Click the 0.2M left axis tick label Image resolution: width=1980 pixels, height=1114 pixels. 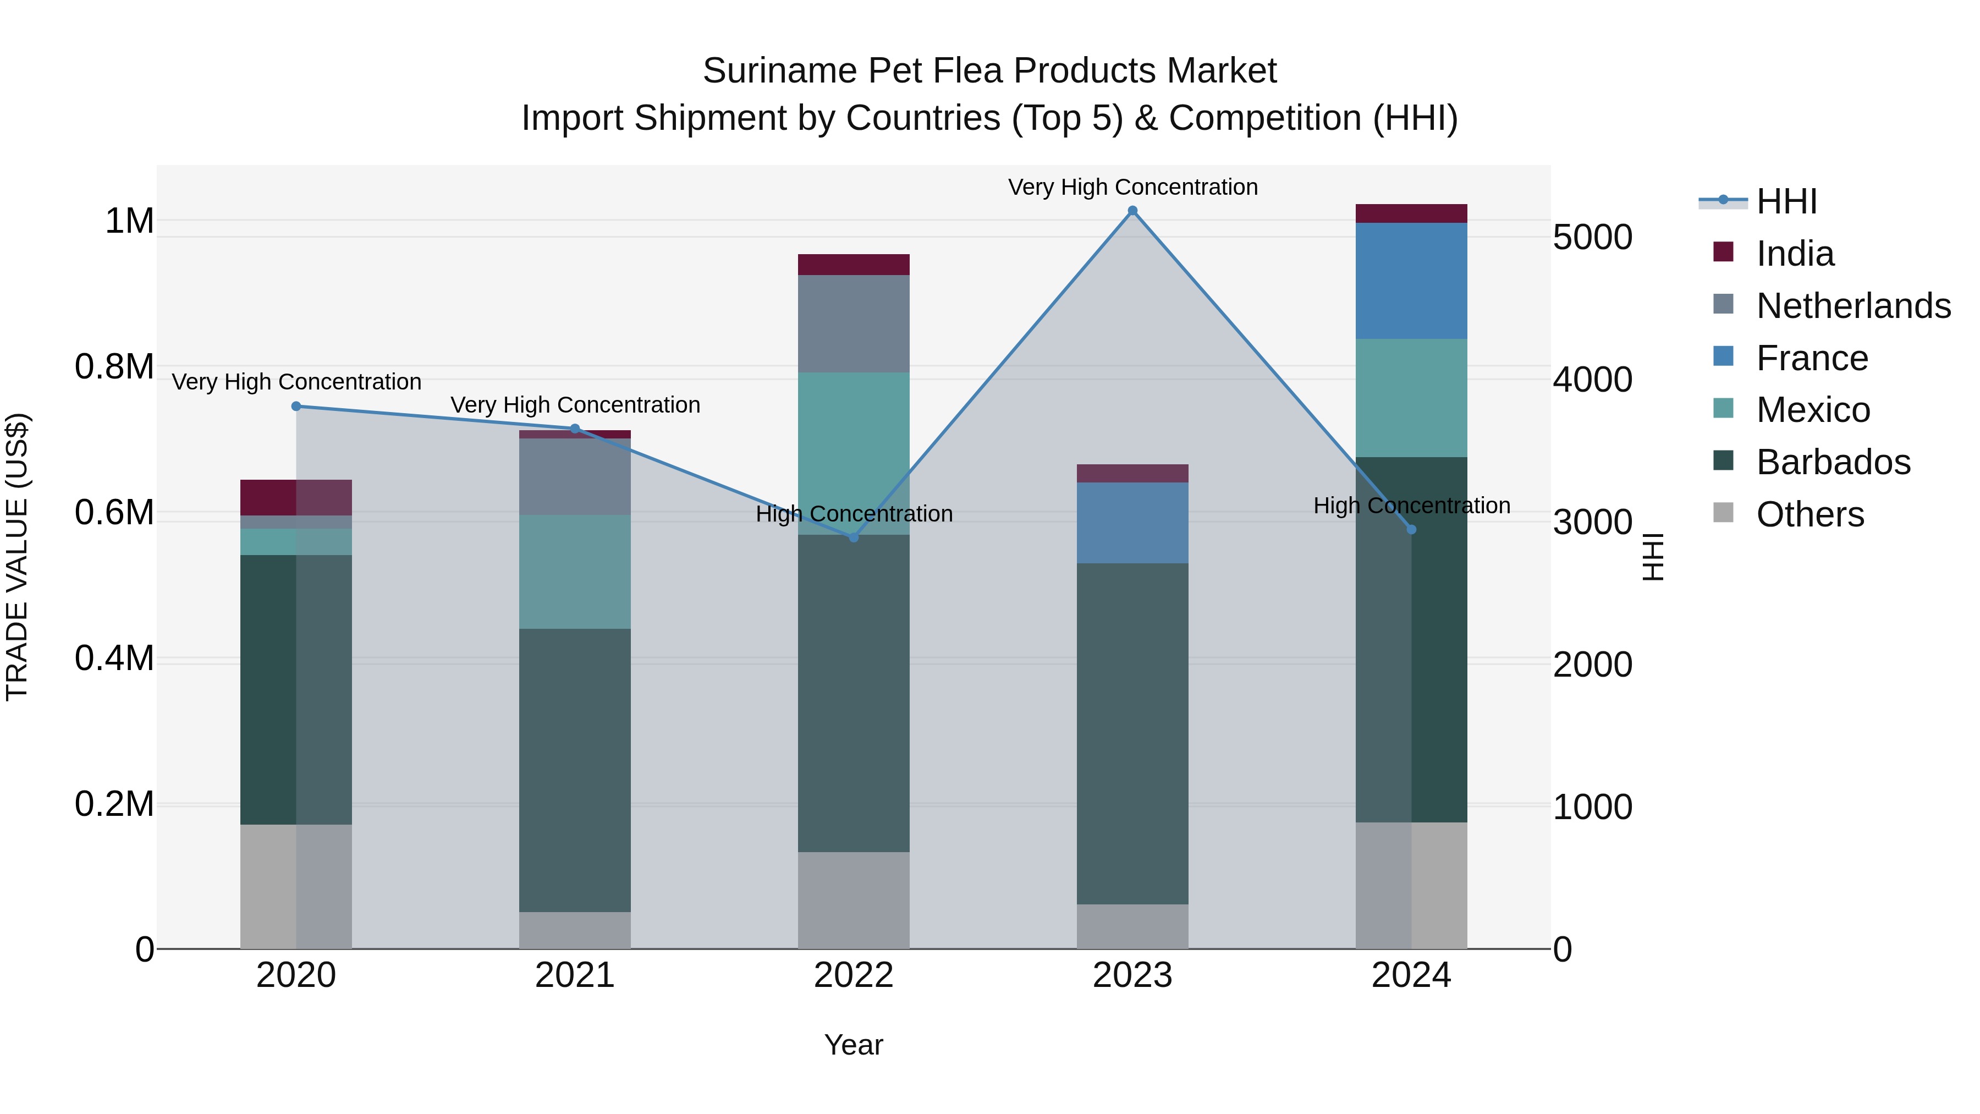(114, 804)
